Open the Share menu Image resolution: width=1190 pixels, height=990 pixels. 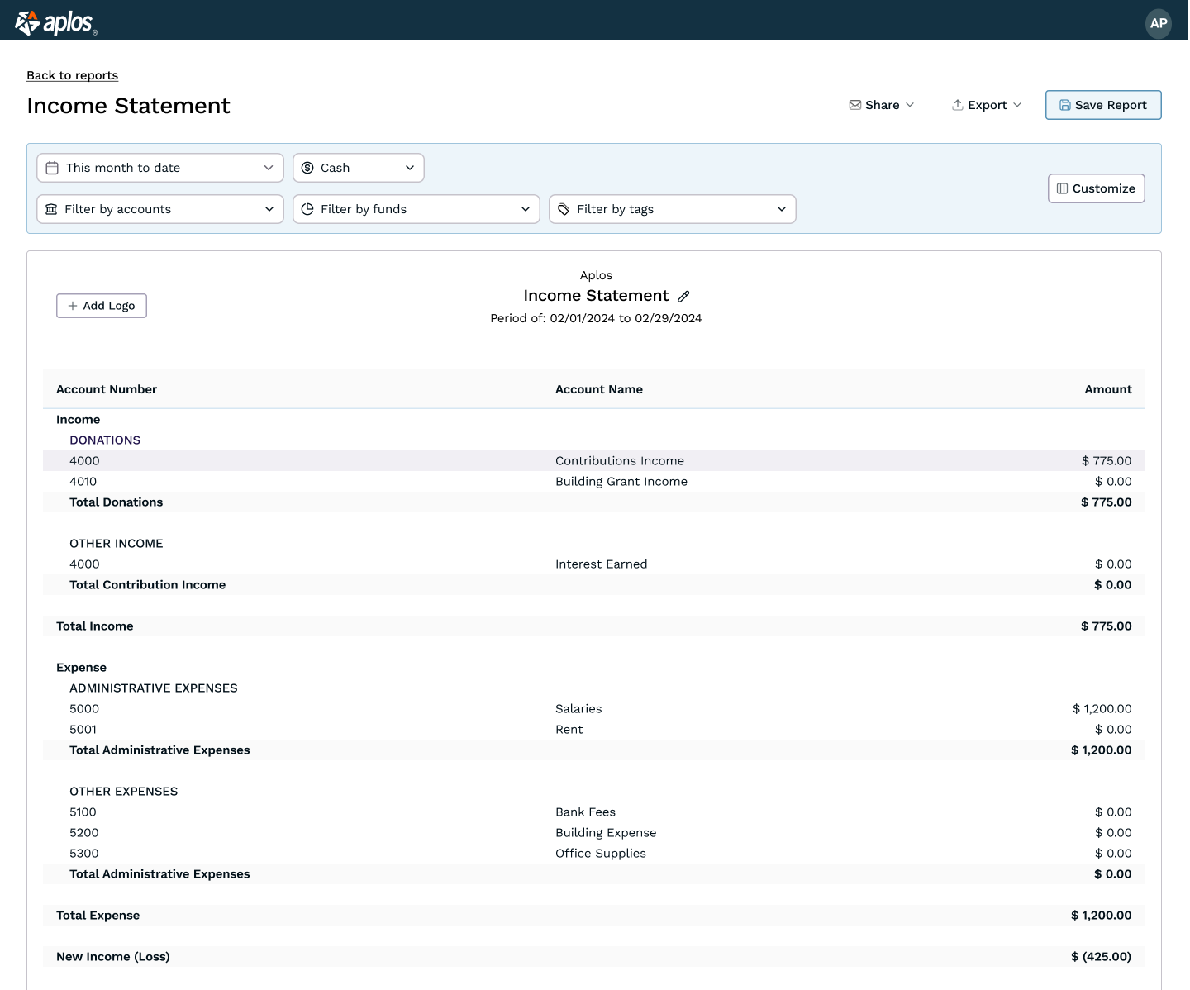pos(882,105)
